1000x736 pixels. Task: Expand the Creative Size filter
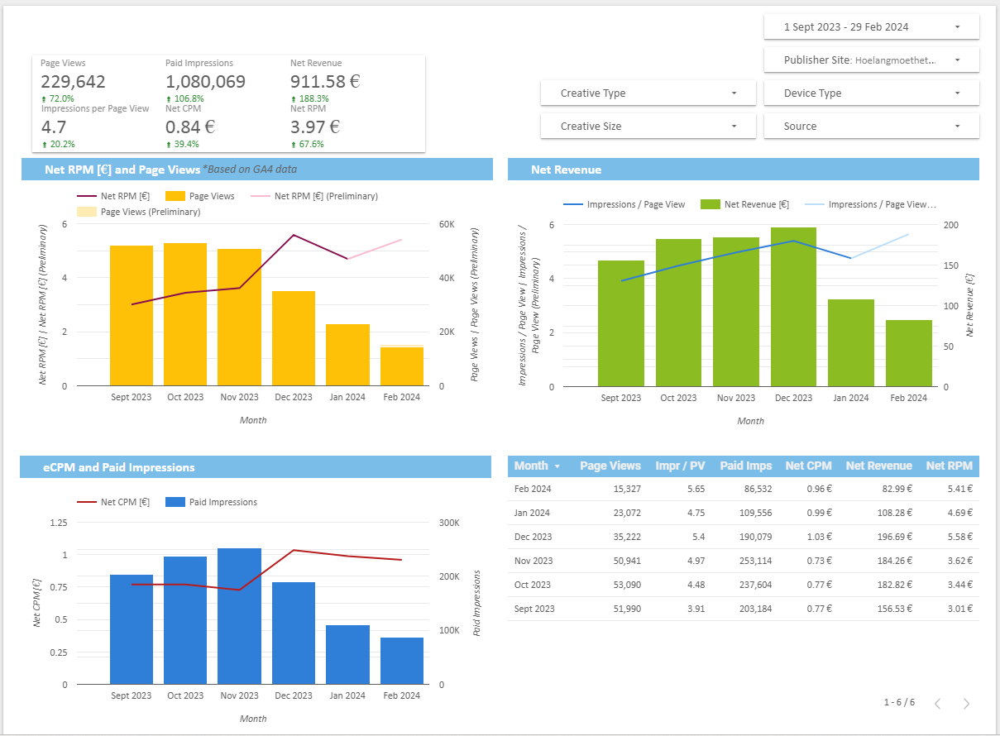click(x=648, y=126)
